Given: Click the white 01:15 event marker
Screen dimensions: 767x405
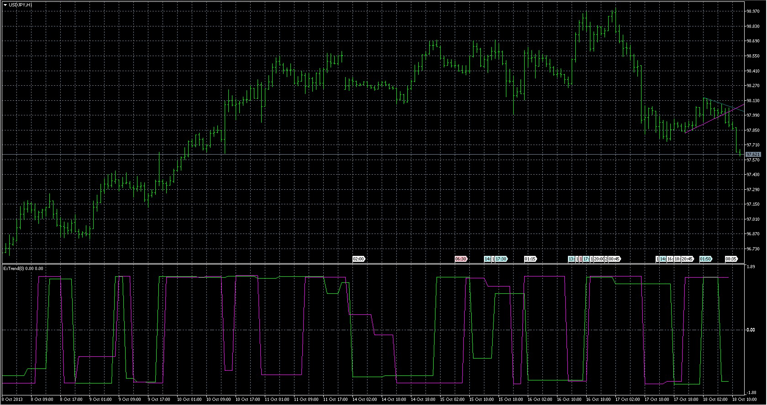Looking at the screenshot, I should (x=530, y=259).
